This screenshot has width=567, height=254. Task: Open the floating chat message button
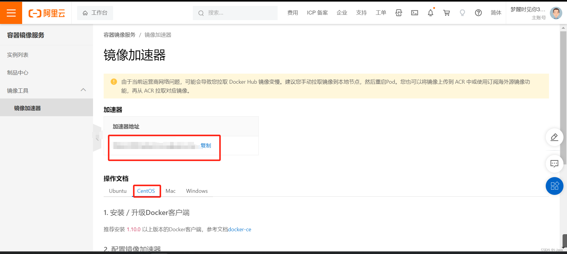tap(554, 164)
